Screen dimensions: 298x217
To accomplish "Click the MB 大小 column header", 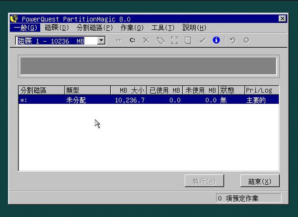I will 129,90.
